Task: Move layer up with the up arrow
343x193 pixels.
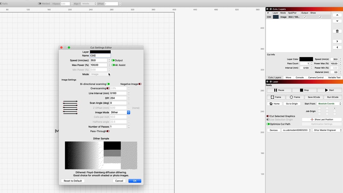Action: (337, 16)
